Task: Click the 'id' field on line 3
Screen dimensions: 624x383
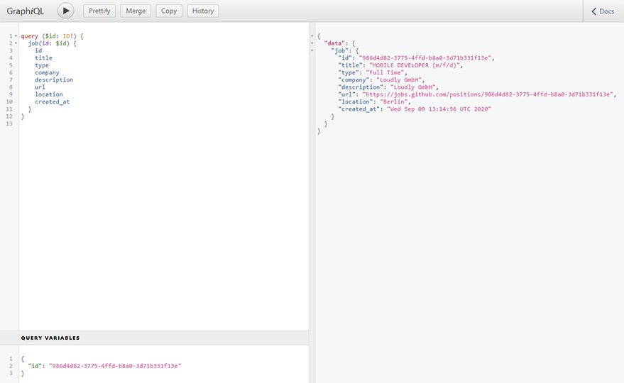Action: click(38, 51)
